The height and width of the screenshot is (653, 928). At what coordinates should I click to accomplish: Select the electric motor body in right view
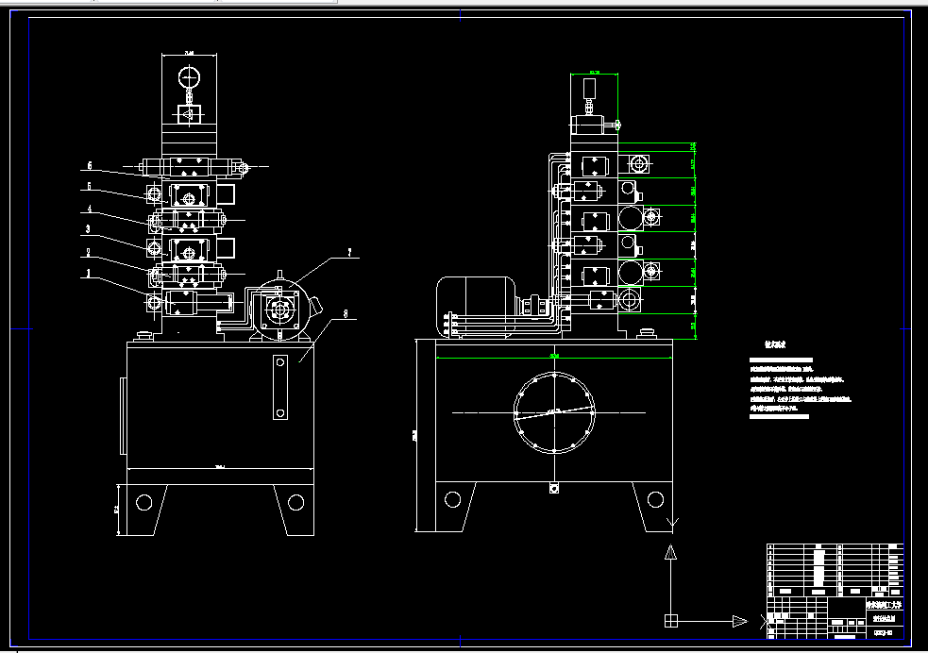pos(476,307)
